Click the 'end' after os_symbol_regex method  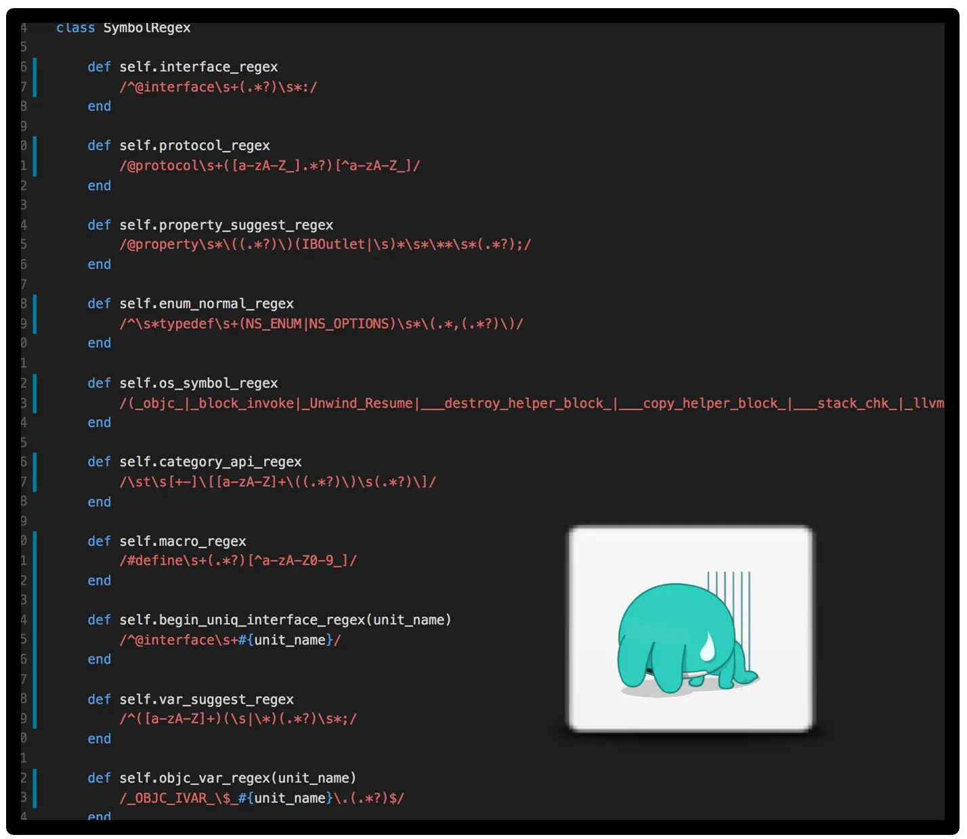(x=100, y=422)
